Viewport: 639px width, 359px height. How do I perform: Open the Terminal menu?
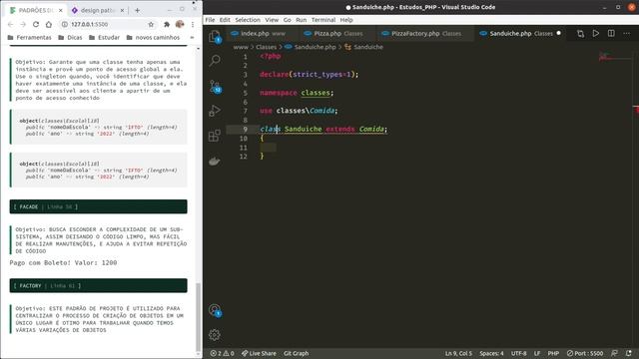point(323,20)
